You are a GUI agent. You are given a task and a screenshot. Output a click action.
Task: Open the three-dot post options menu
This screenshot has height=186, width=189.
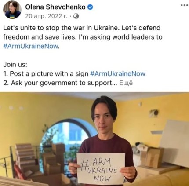tap(184, 5)
